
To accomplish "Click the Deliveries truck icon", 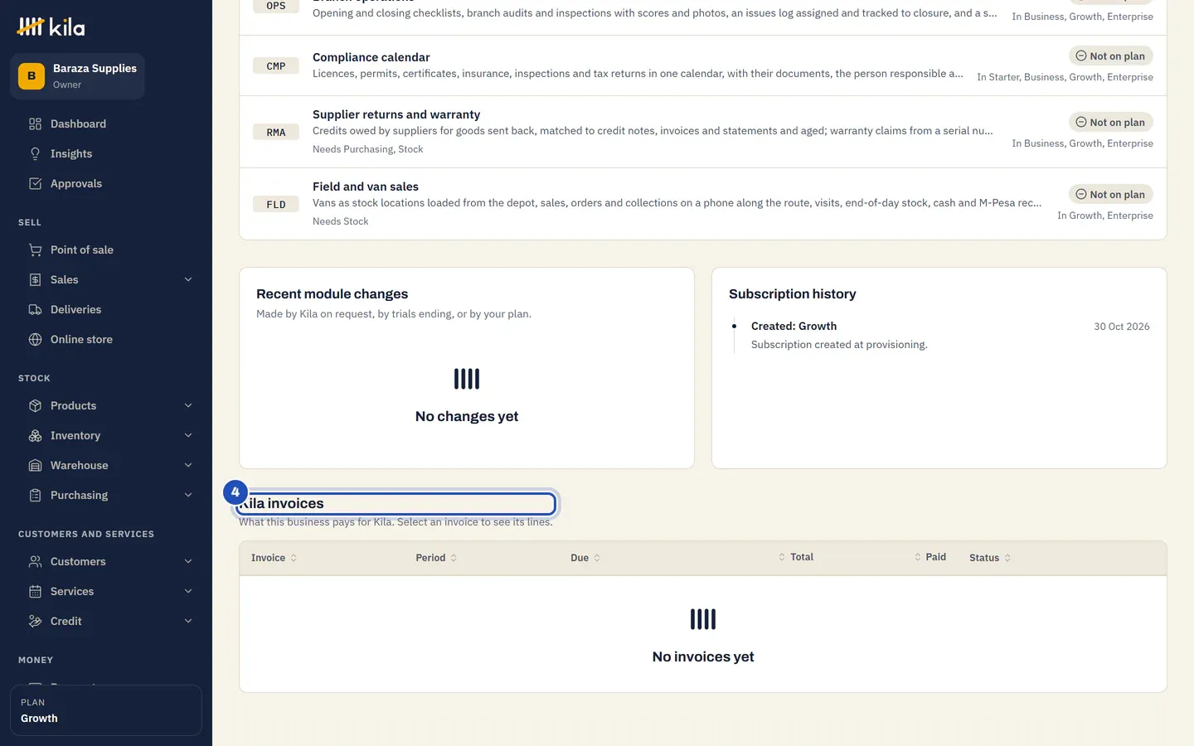I will pyautogui.click(x=35, y=309).
